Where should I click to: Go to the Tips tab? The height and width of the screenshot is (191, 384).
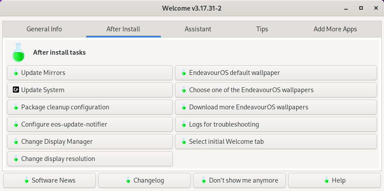coord(262,29)
